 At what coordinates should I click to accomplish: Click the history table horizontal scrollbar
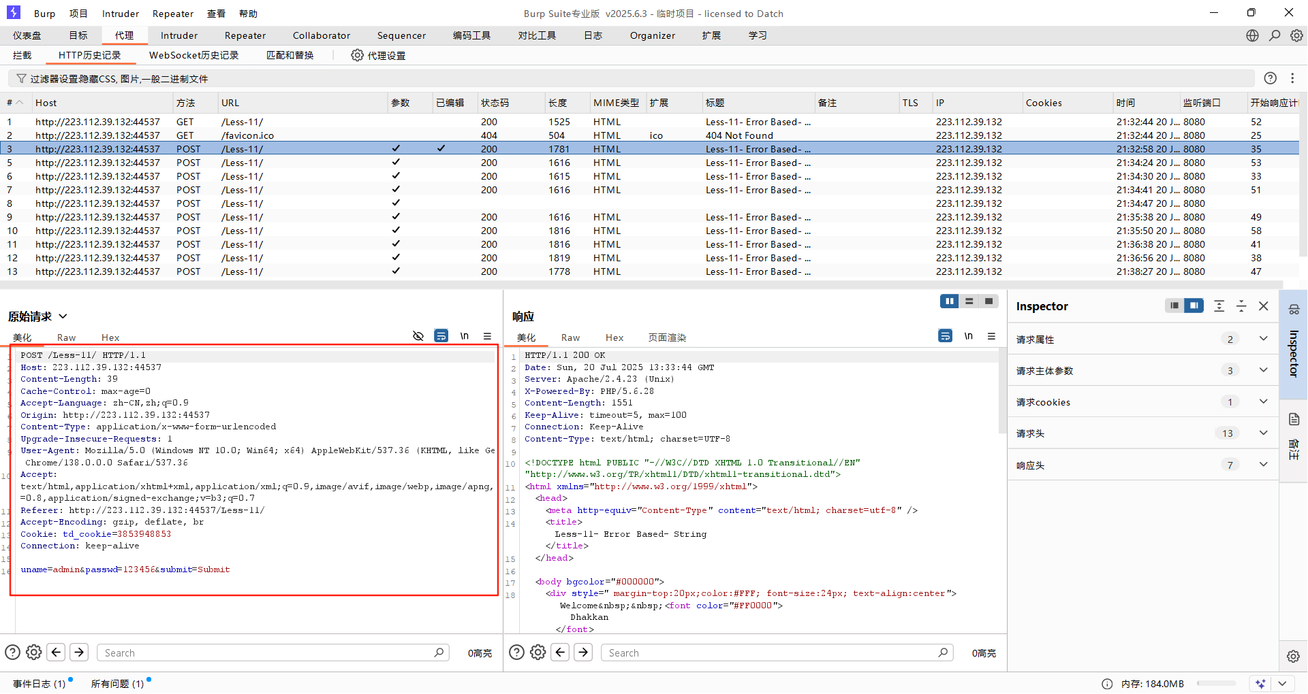pyautogui.click(x=641, y=284)
